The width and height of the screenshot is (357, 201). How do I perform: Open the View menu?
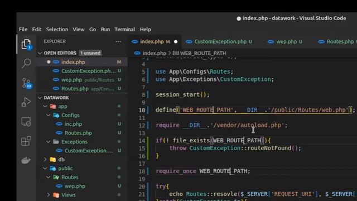[x=79, y=30]
